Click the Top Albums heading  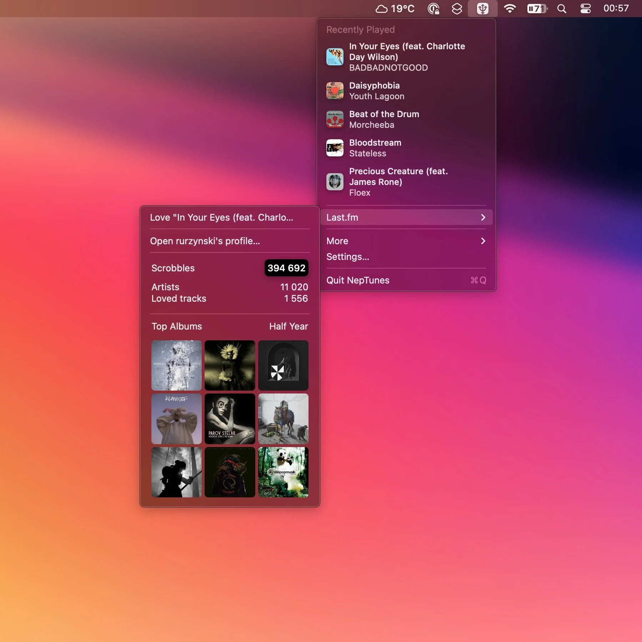click(176, 326)
